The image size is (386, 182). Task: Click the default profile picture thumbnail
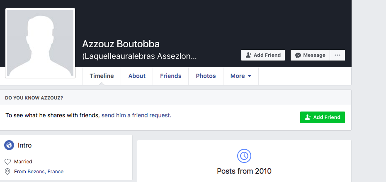tap(40, 44)
